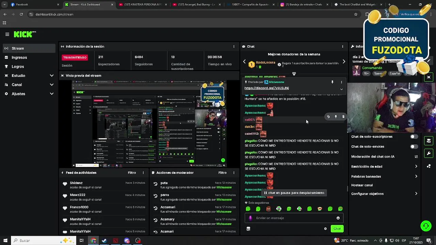Switch to the Facebook browser tab
The width and height of the screenshot is (436, 245).
[34, 4]
